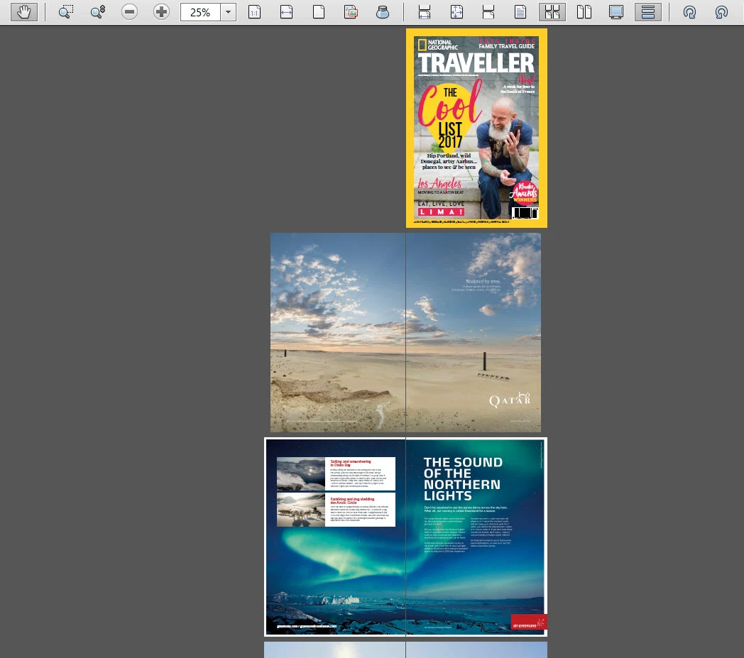Click the zoom in plus button
The image size is (744, 658).
(x=161, y=12)
